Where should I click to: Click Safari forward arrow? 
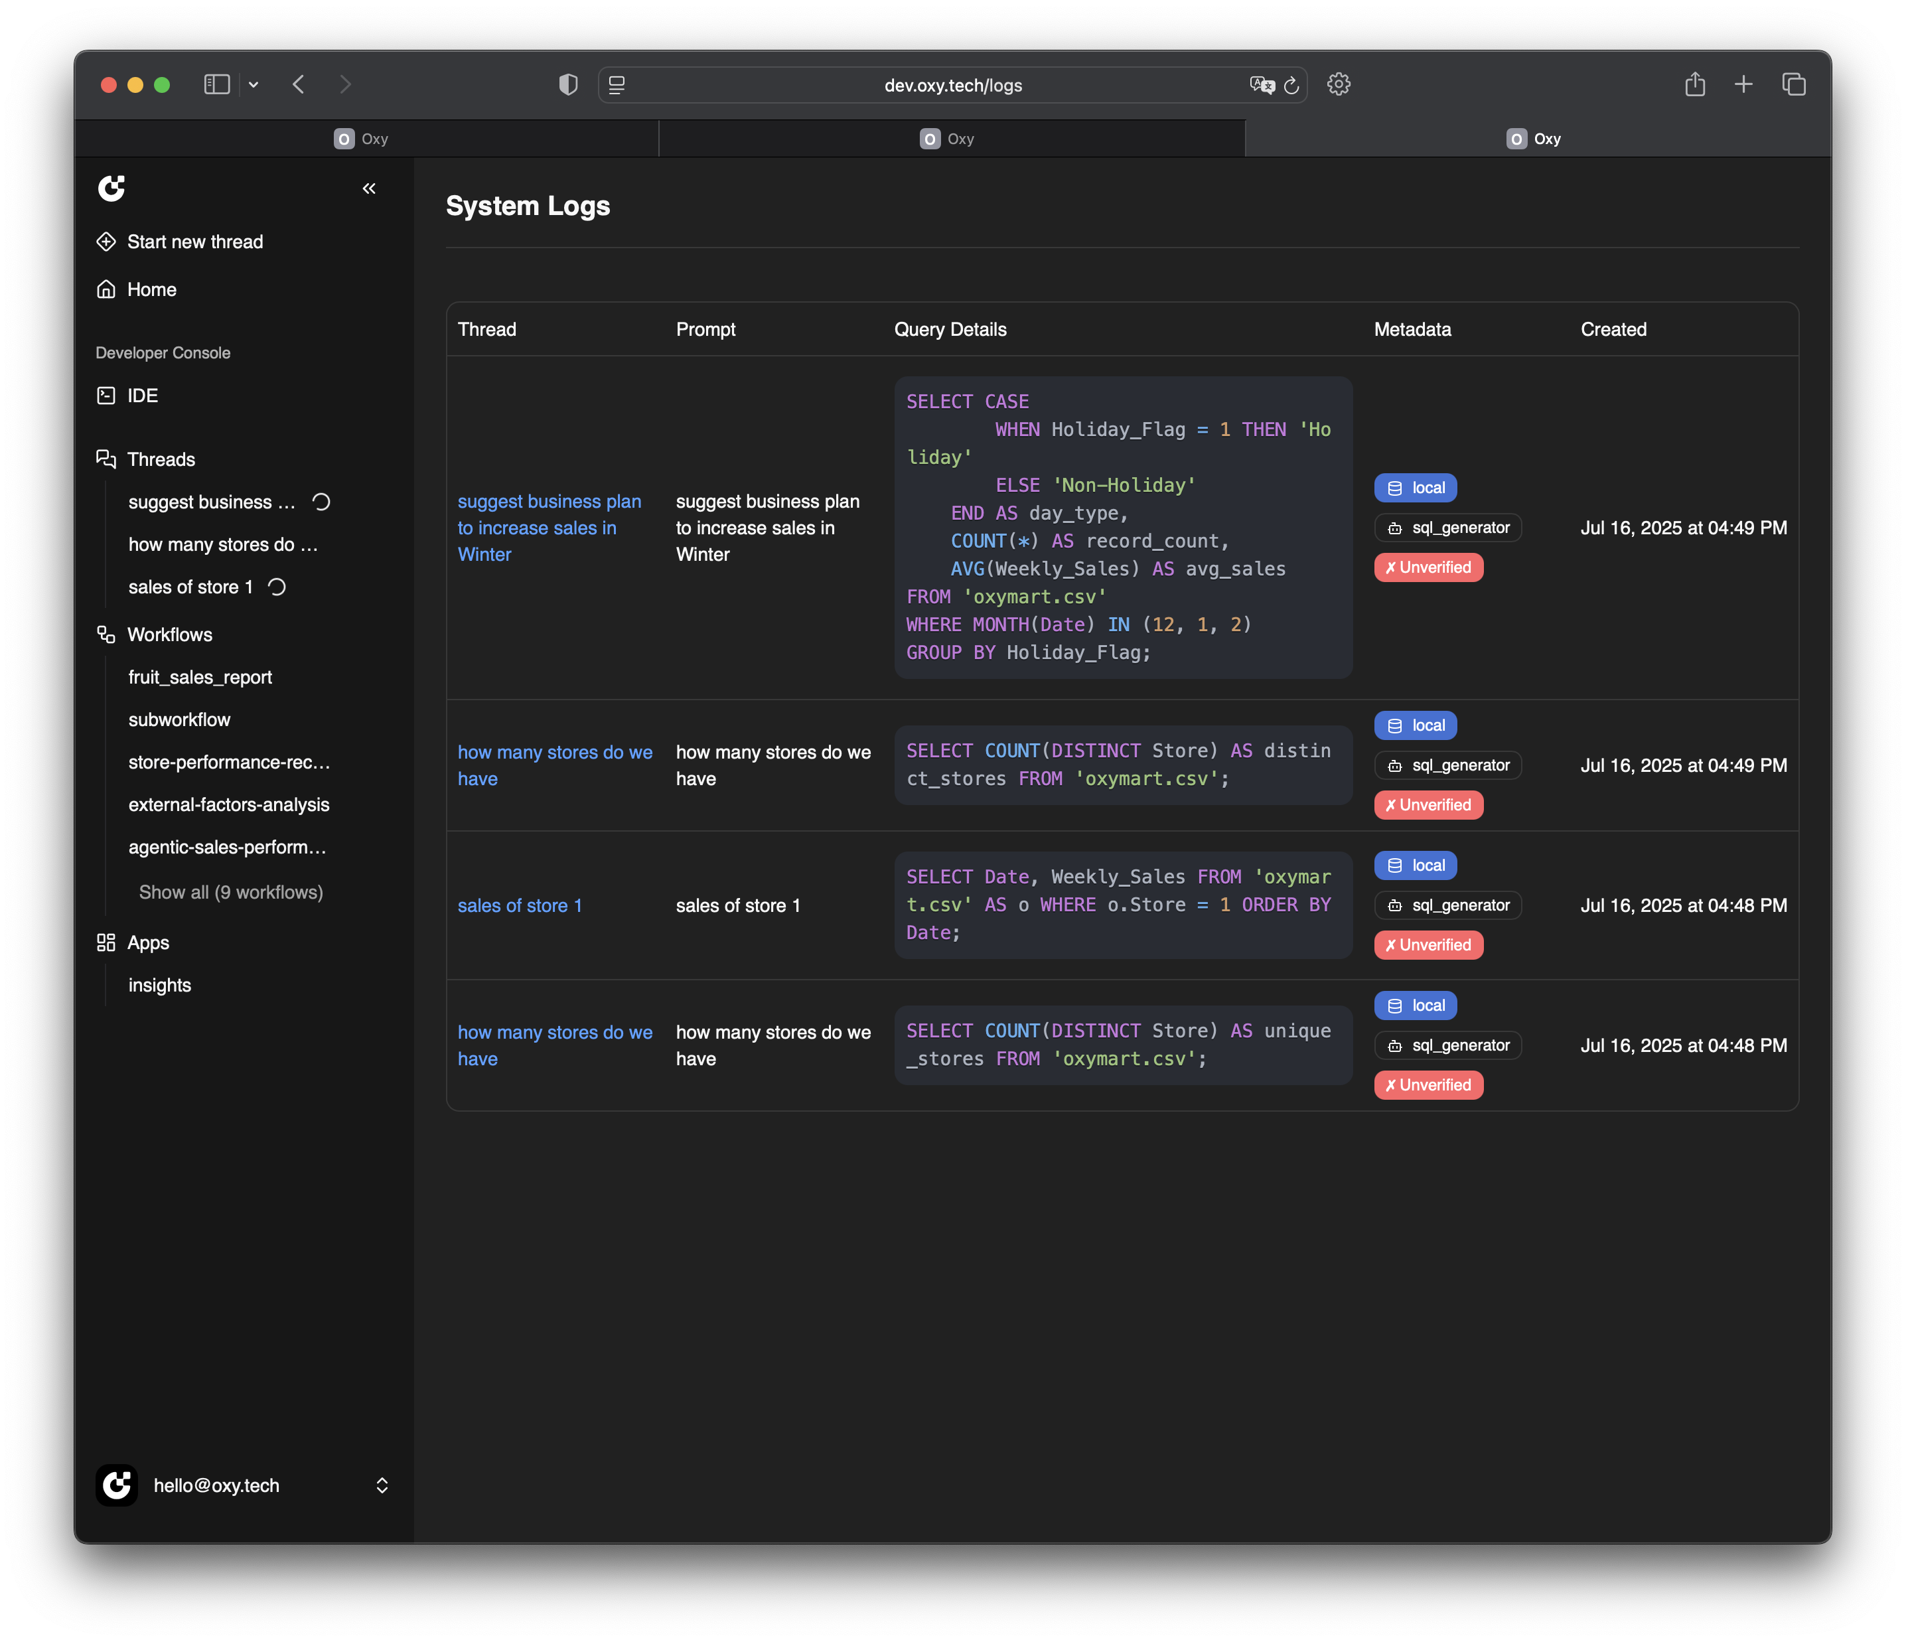click(345, 85)
